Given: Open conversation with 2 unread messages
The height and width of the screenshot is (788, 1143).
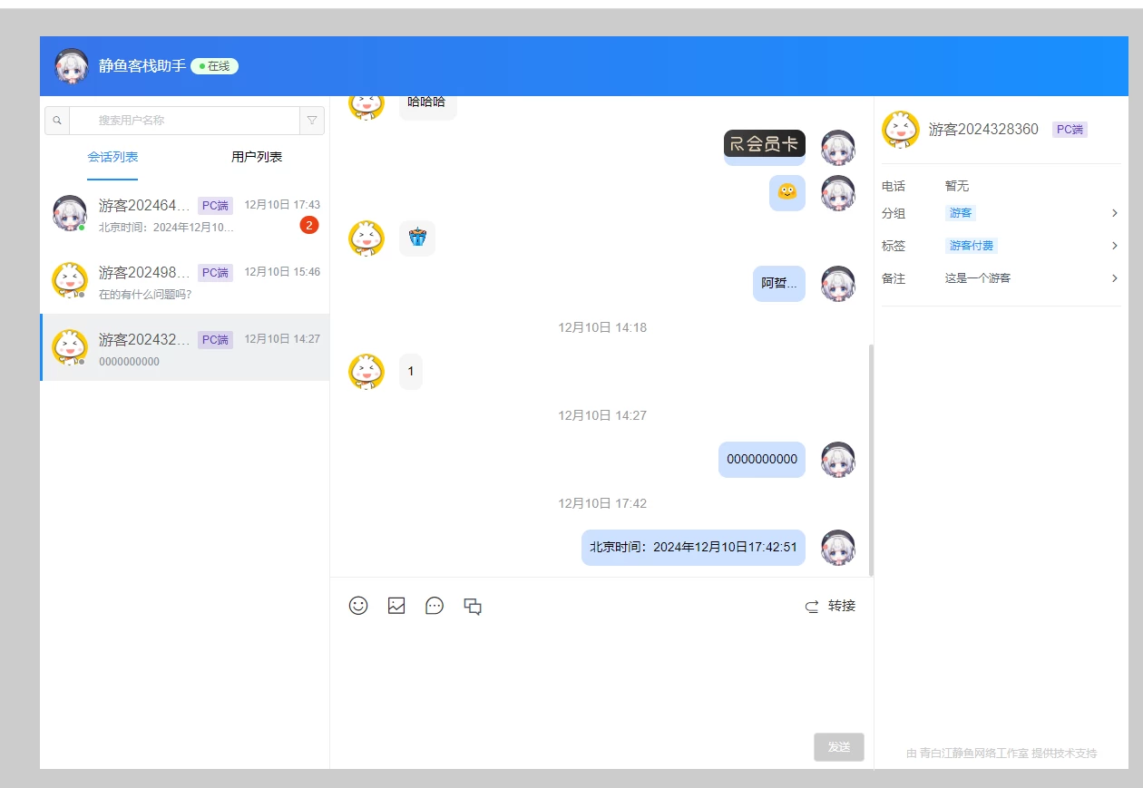Looking at the screenshot, I should 185,214.
